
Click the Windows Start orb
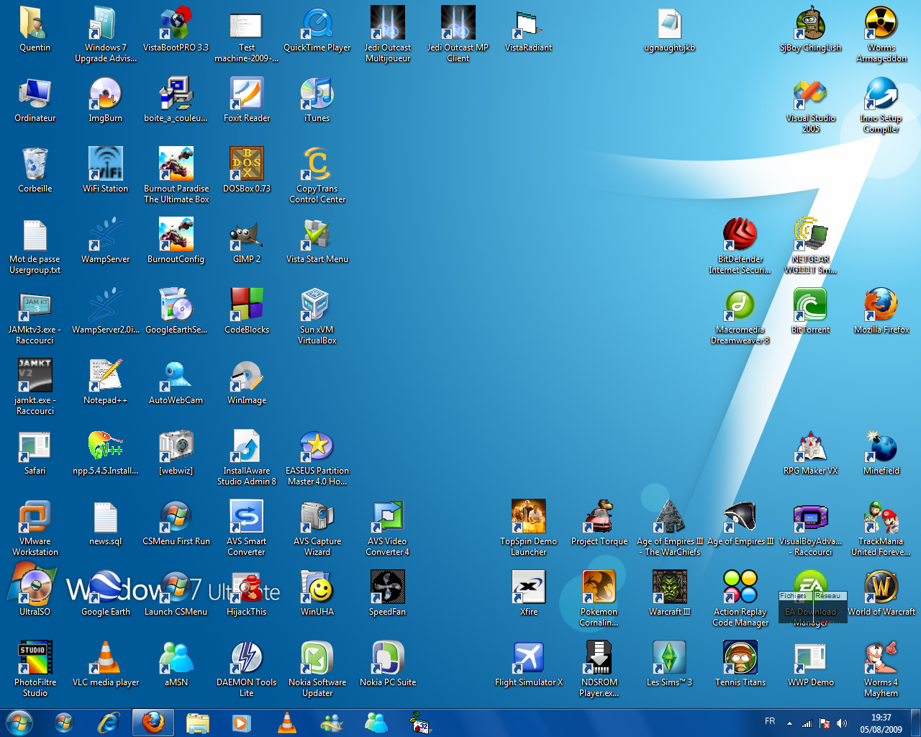click(19, 722)
